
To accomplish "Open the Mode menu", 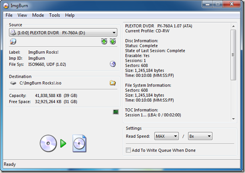I will pos(38,15).
